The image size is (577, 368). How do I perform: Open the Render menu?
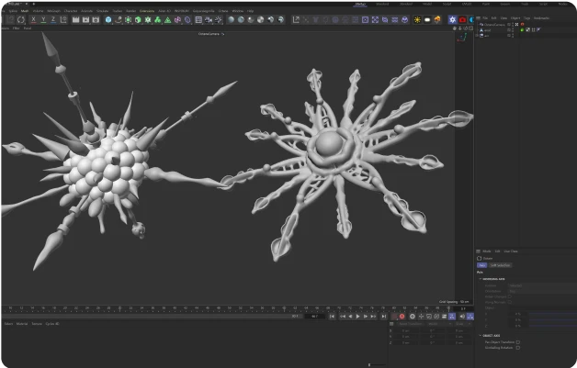[131, 11]
